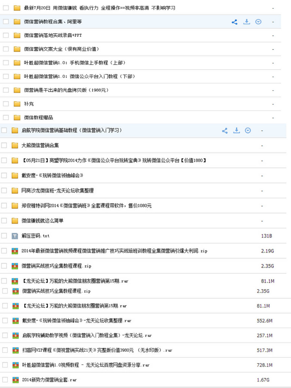The image size is (291, 388).
Task: Open the 大熊微信营销合集 folder
Action: tap(40, 145)
